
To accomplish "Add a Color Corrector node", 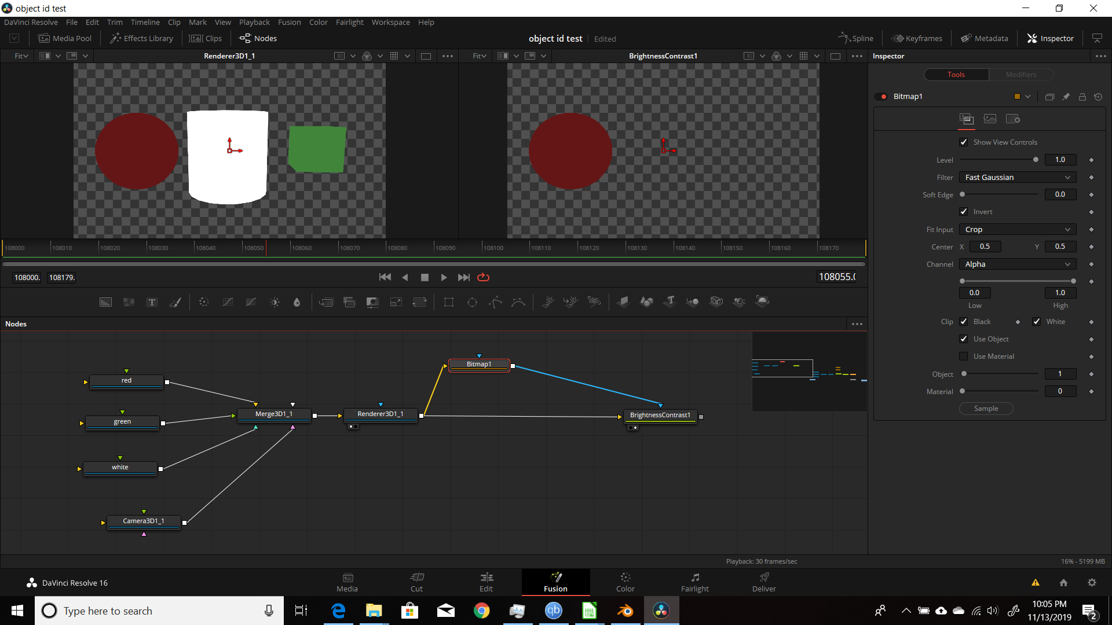I will point(204,302).
